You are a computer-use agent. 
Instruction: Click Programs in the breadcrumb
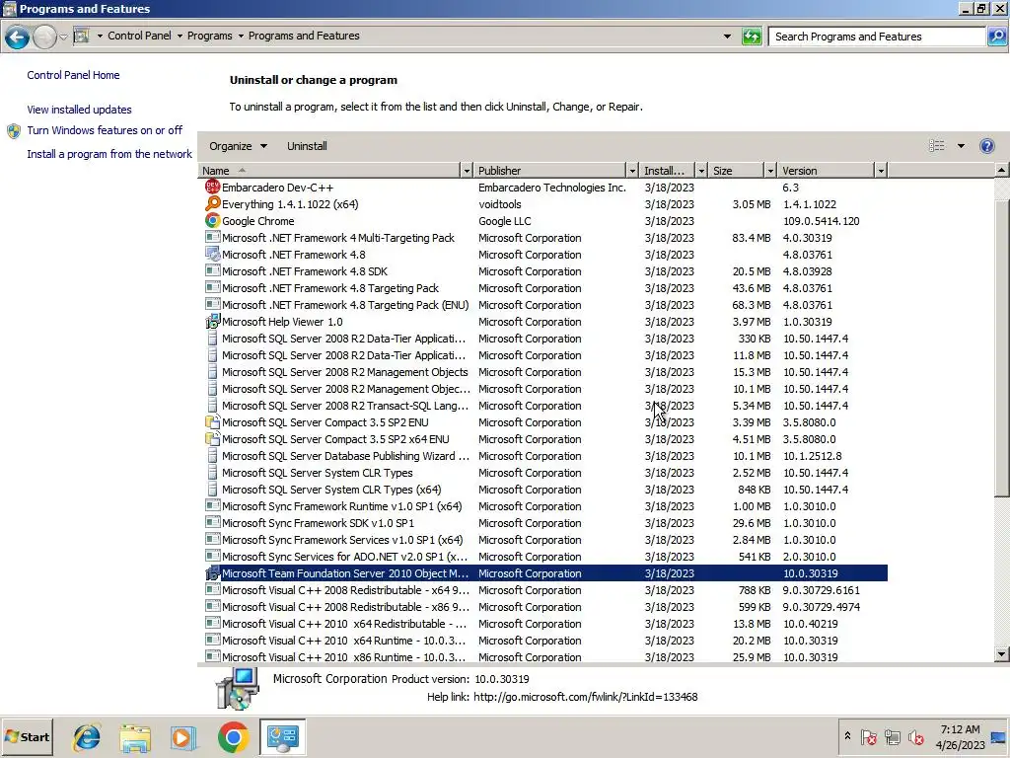tap(209, 36)
